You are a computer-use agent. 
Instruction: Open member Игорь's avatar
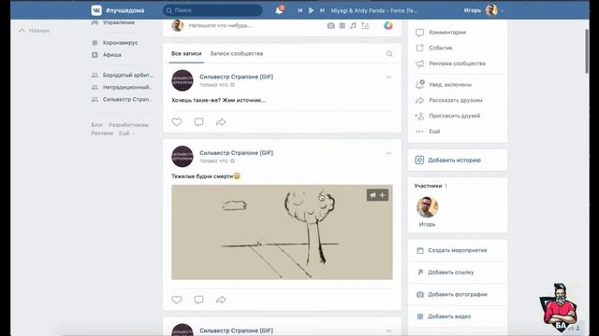427,207
